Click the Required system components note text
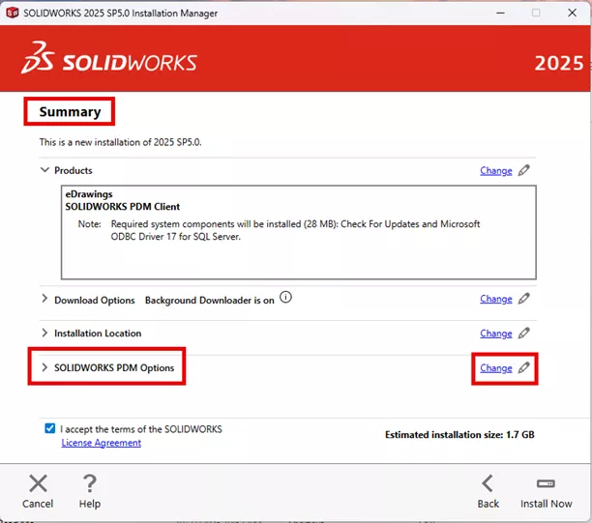 (295, 230)
